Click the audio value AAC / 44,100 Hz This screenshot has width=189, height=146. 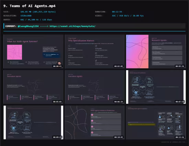36,20
